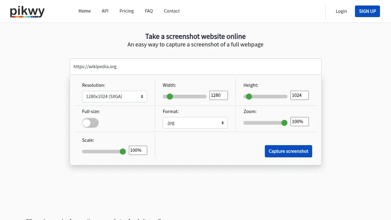The width and height of the screenshot is (391, 220).
Task: Open the Contact page
Action: pyautogui.click(x=172, y=11)
